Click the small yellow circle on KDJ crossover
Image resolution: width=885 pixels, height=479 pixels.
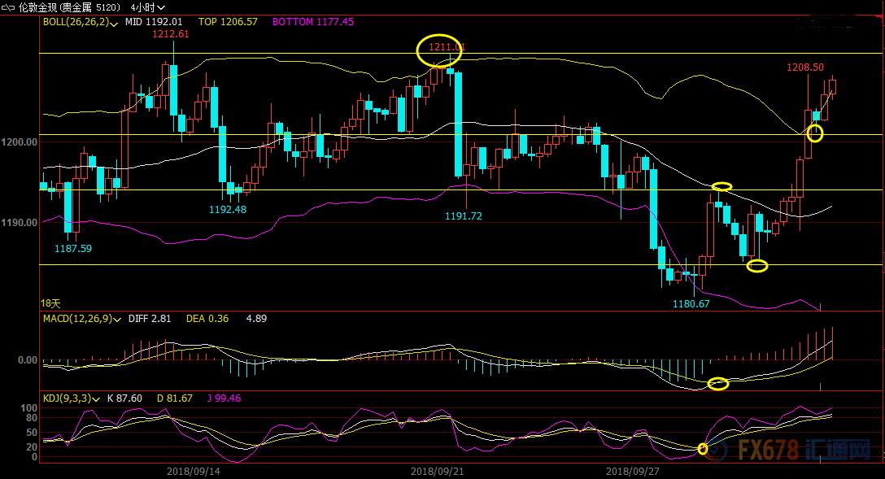tap(704, 448)
